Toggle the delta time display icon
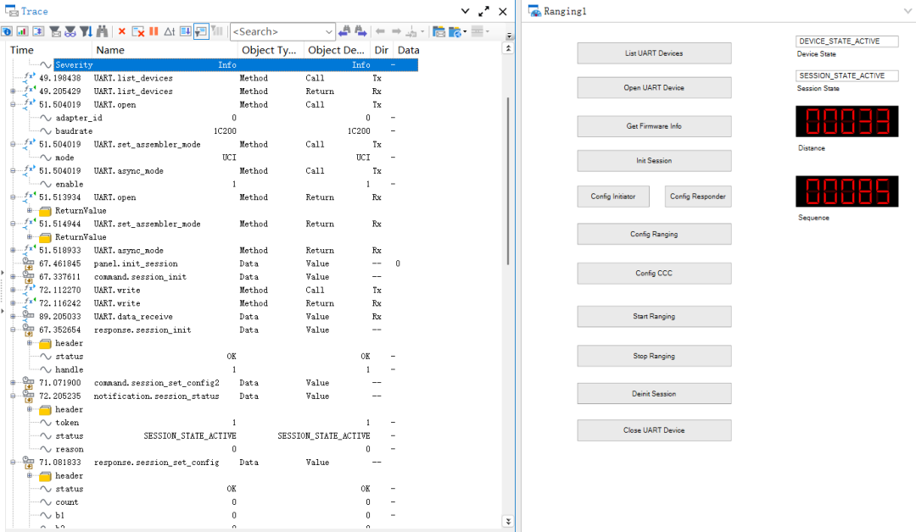This screenshot has width=916, height=532. (169, 31)
